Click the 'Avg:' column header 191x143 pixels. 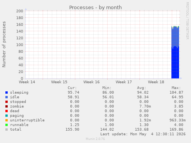141,88
